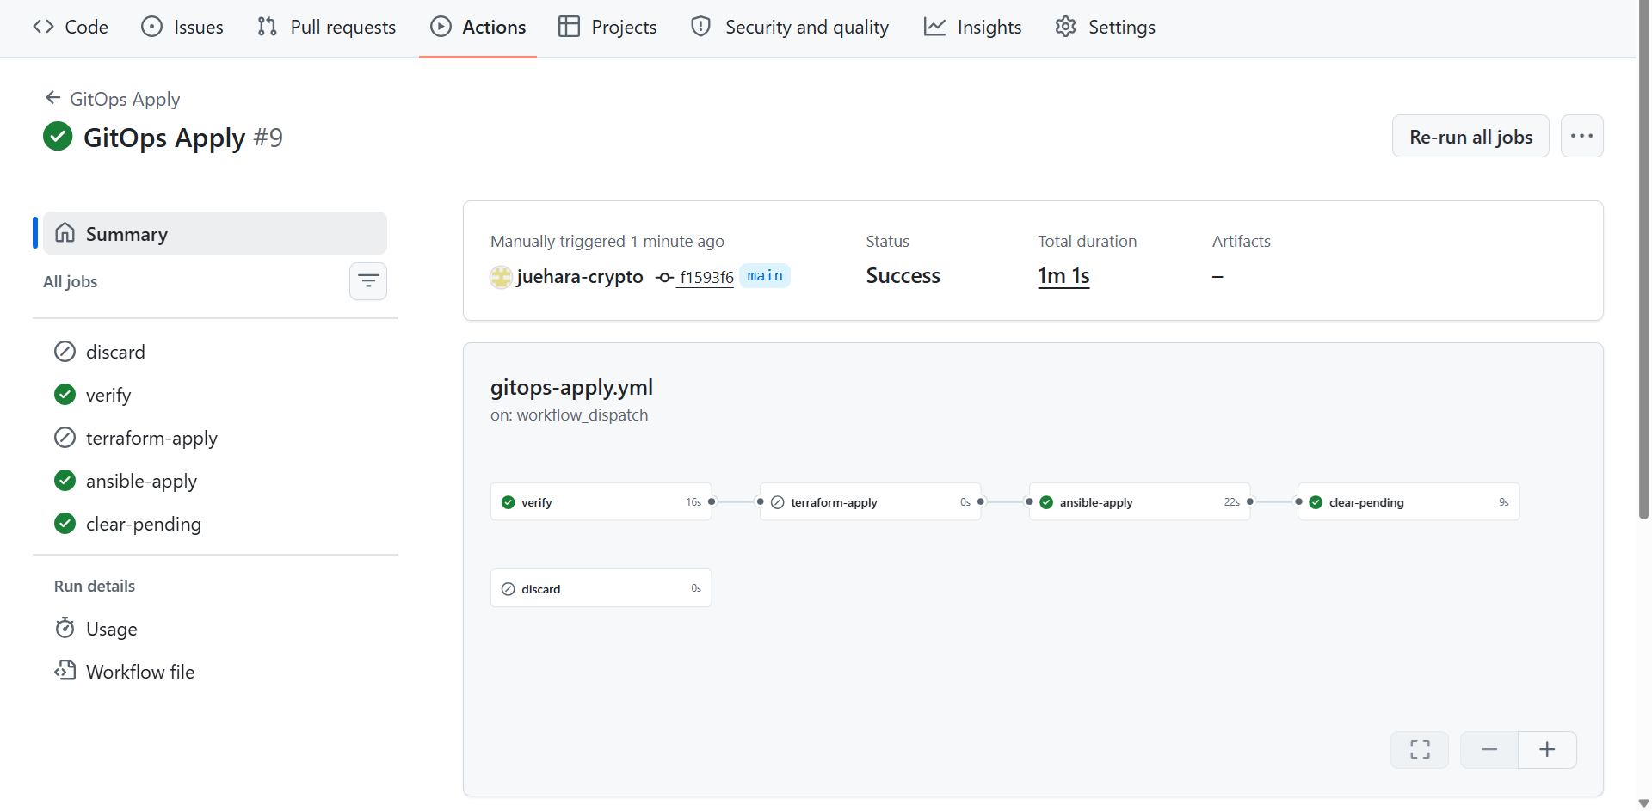Select Summary in the sidebar
Image resolution: width=1652 pixels, height=811 pixels.
[x=215, y=233]
